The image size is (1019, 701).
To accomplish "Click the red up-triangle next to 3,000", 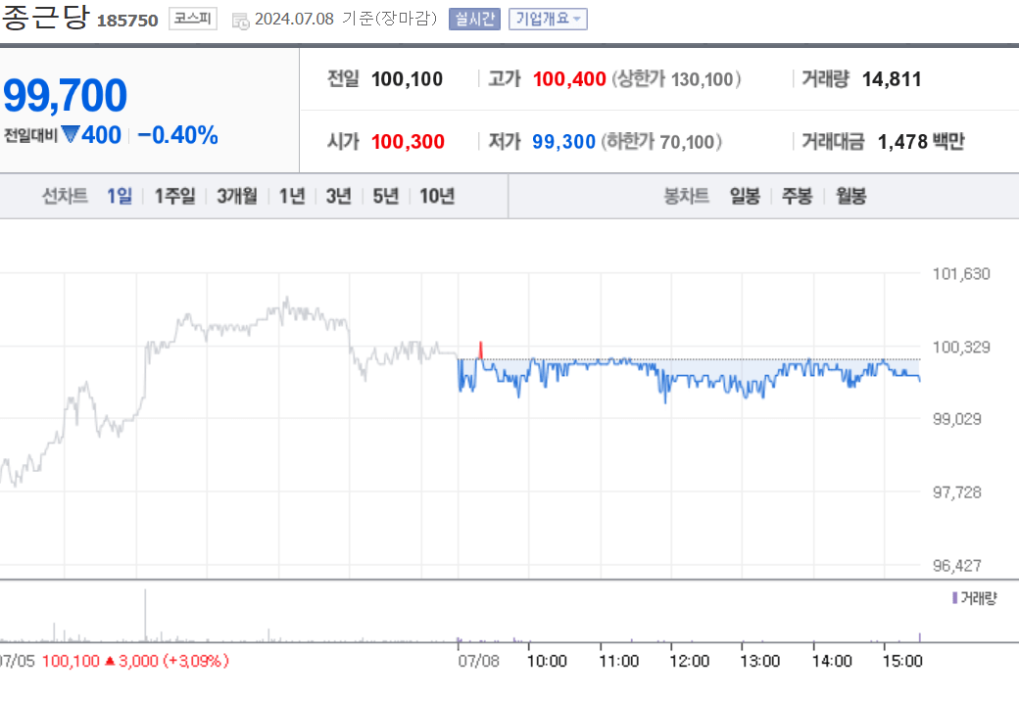I will click(x=109, y=661).
